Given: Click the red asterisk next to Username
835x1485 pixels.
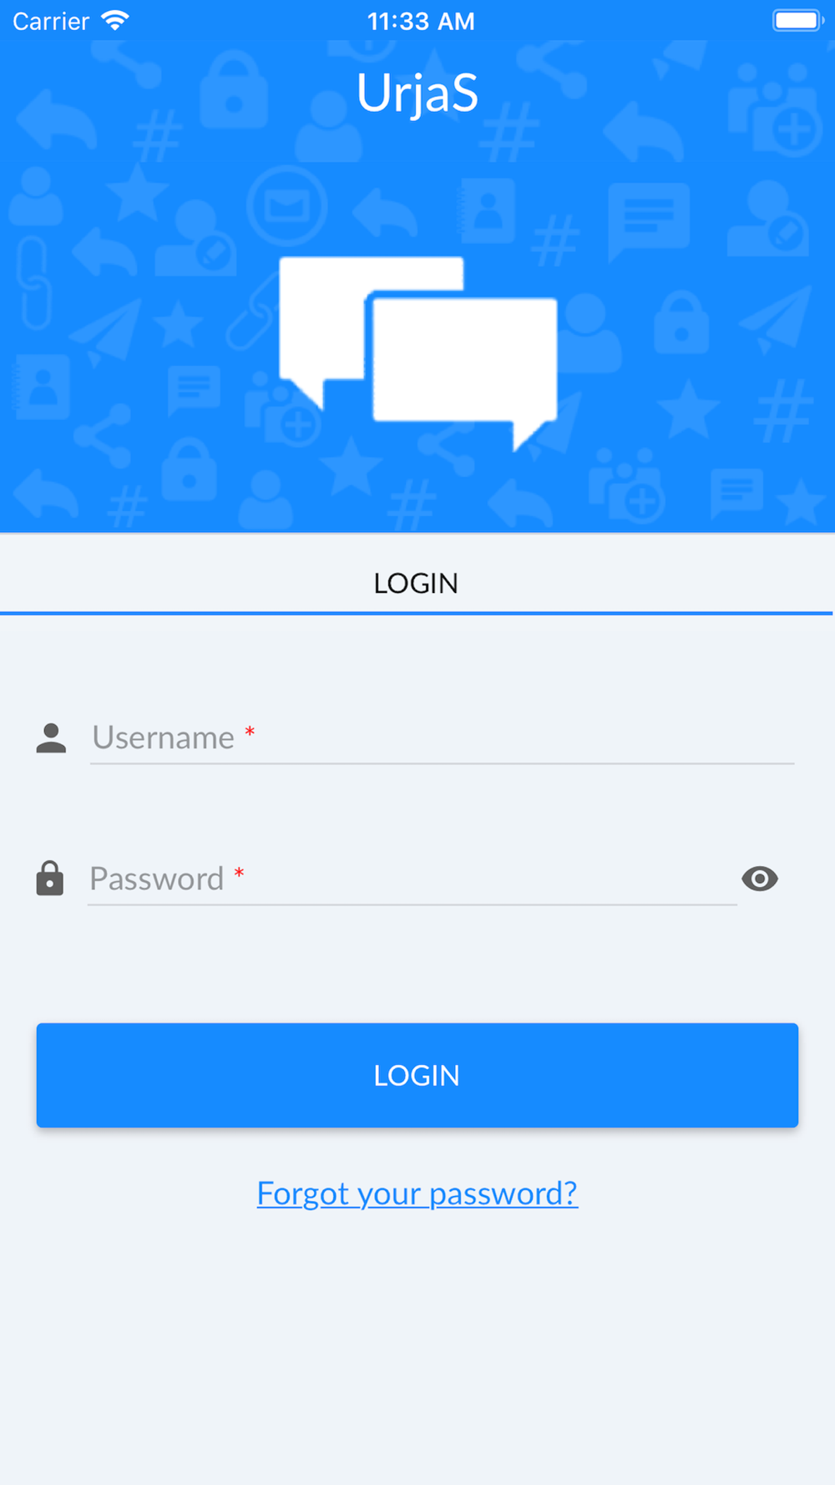Looking at the screenshot, I should pos(250,732).
